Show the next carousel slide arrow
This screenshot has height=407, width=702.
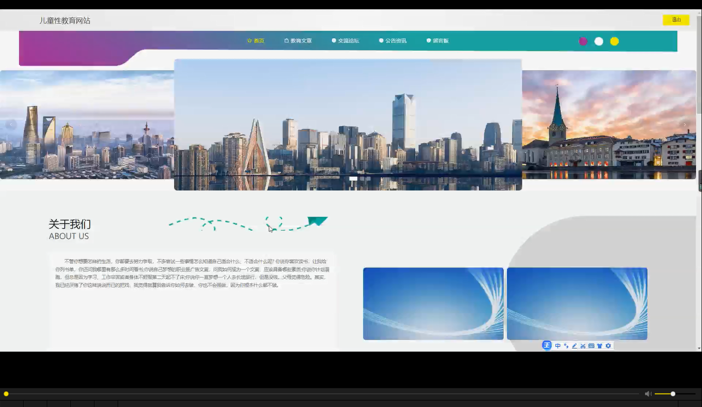(x=685, y=124)
